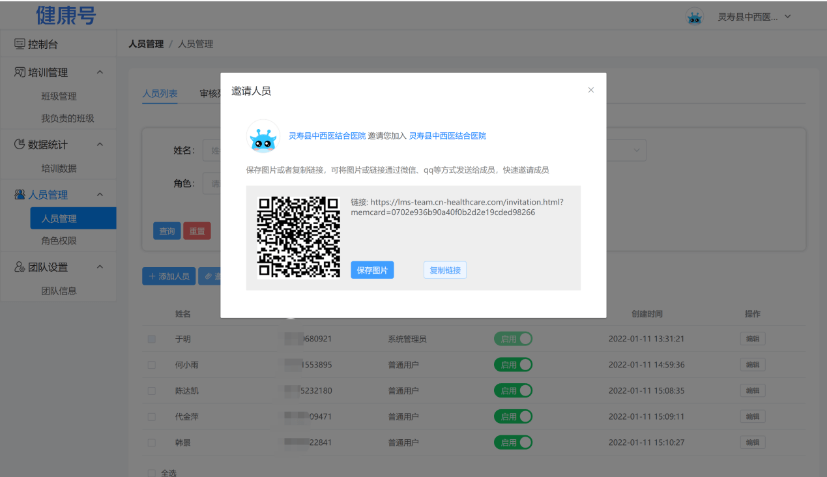Open the filter dropdown right of the dialog

[x=626, y=151]
